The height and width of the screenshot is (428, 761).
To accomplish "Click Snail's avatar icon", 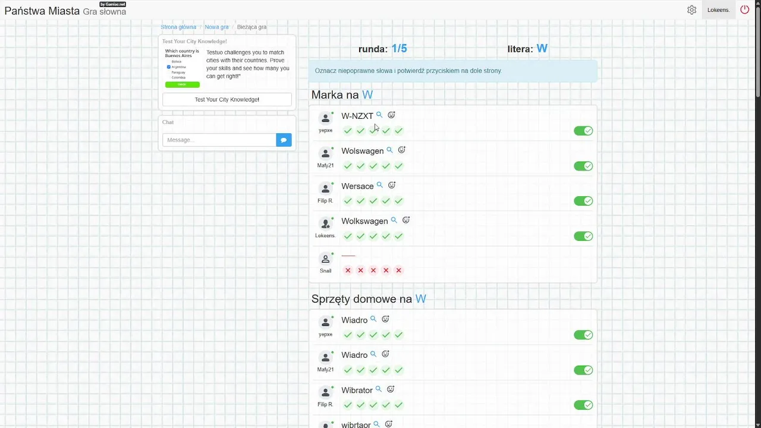I will 325,259.
